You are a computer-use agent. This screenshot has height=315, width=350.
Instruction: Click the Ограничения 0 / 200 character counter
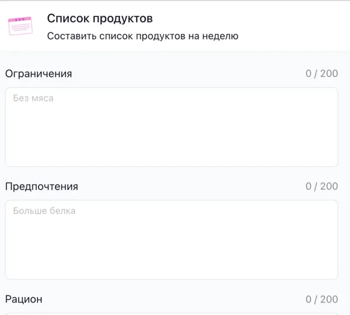[321, 73]
